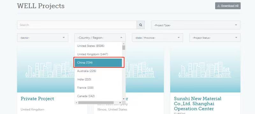Click the country list horizontal scrollbar thumb
The image size is (255, 114).
point(96,103)
